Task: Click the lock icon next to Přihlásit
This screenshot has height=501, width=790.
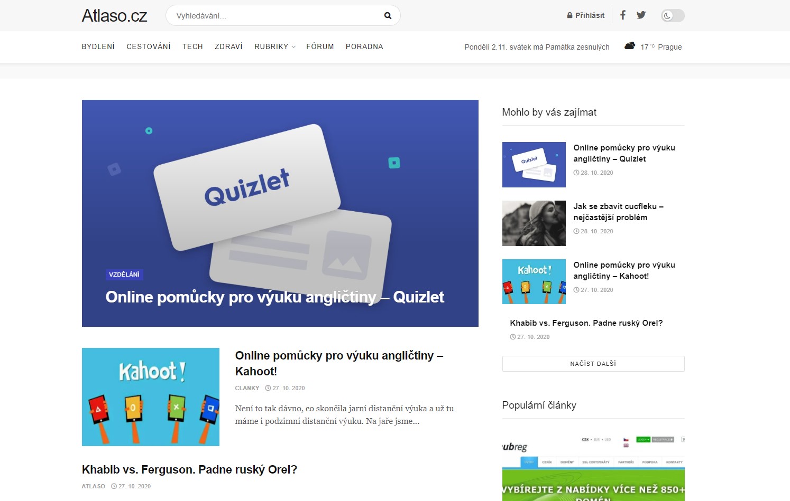Action: [569, 15]
